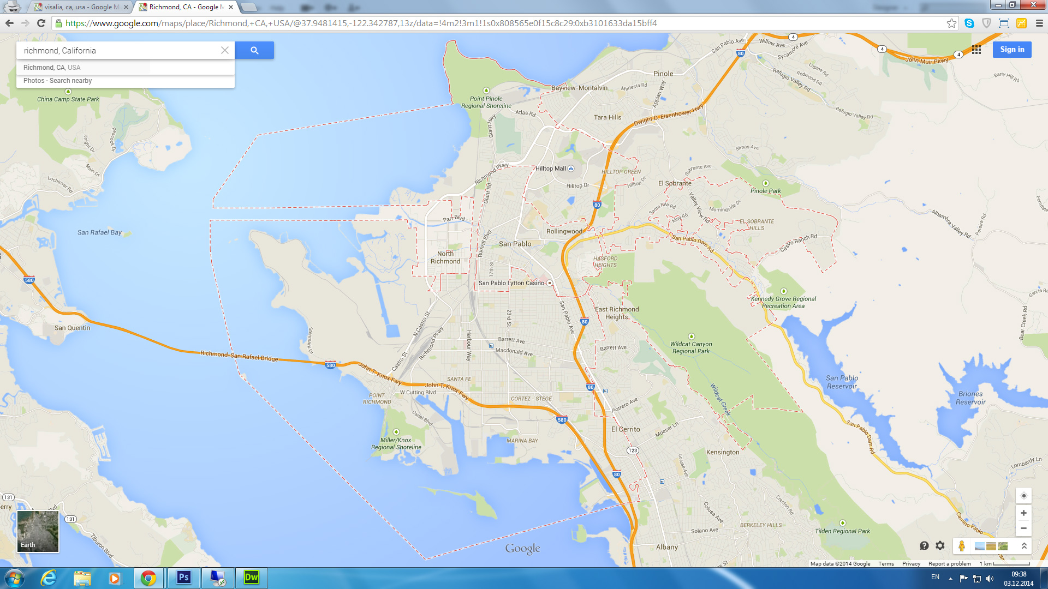The height and width of the screenshot is (589, 1048).
Task: Click Report a problem link
Action: [x=949, y=564]
